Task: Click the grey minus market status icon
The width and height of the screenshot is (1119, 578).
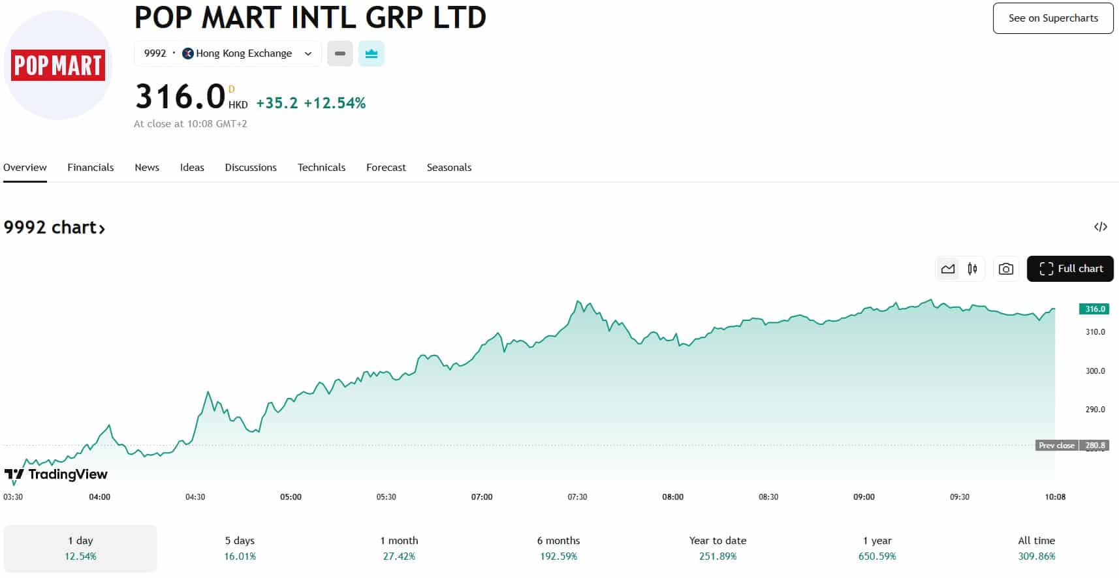Action: 340,53
